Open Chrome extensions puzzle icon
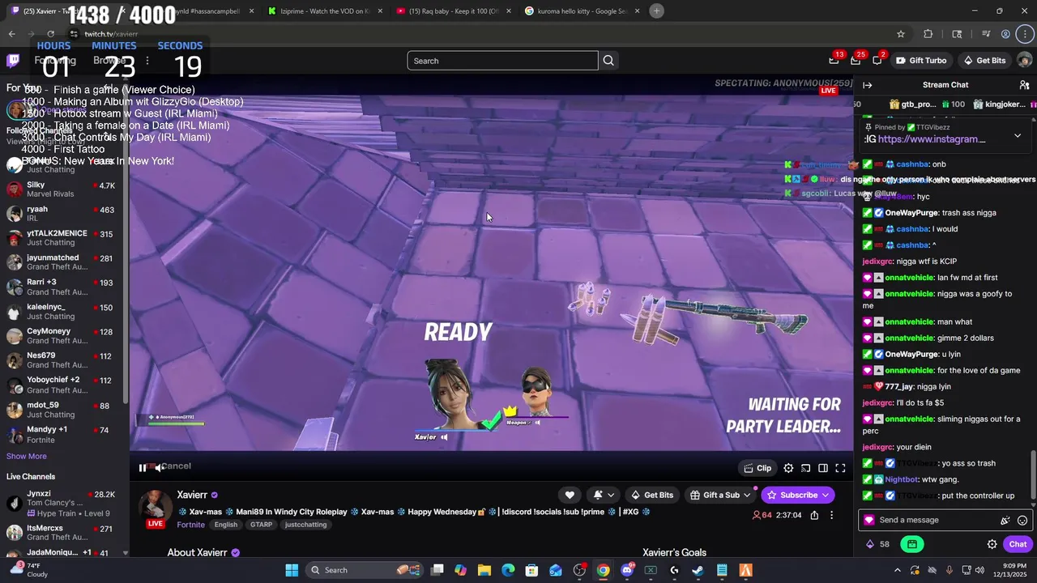This screenshot has width=1037, height=583. (928, 34)
